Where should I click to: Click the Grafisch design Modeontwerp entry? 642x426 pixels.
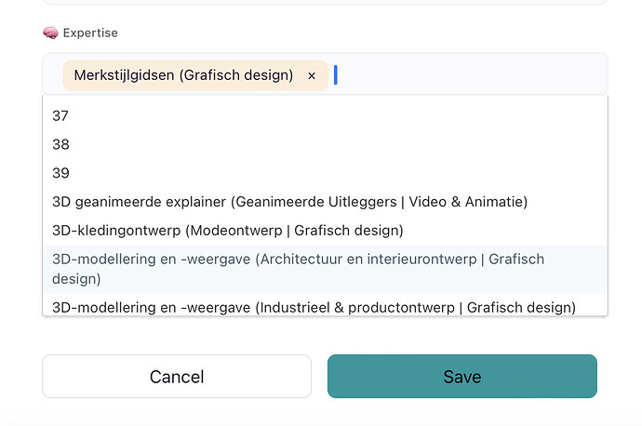[x=325, y=231]
